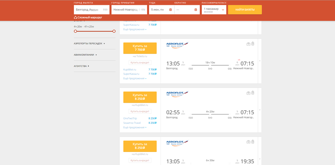Click Купить в кредит on the 02:55 flight
The image size is (335, 165).
point(140,111)
